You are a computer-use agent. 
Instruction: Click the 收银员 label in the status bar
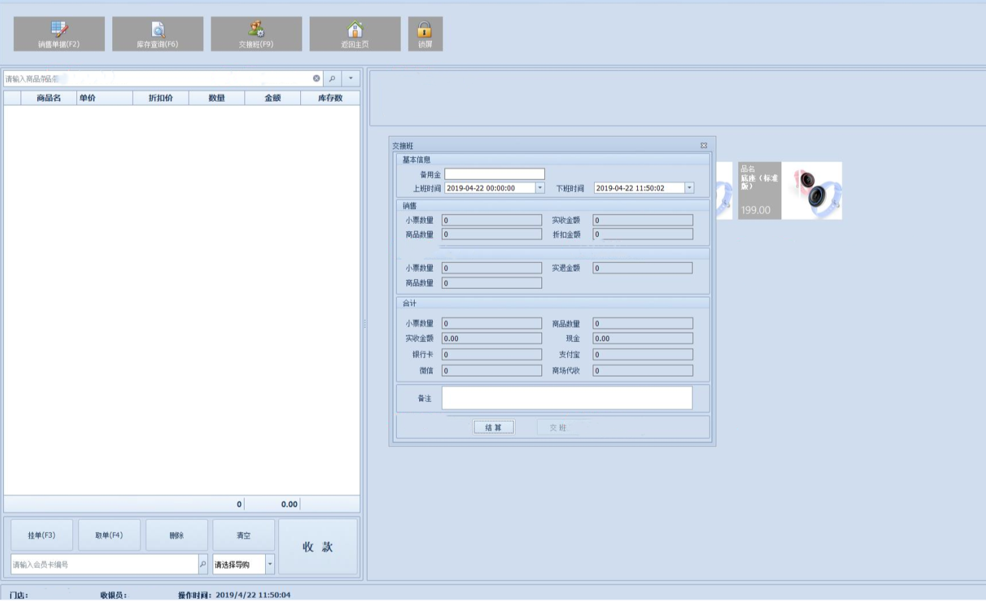pos(114,595)
